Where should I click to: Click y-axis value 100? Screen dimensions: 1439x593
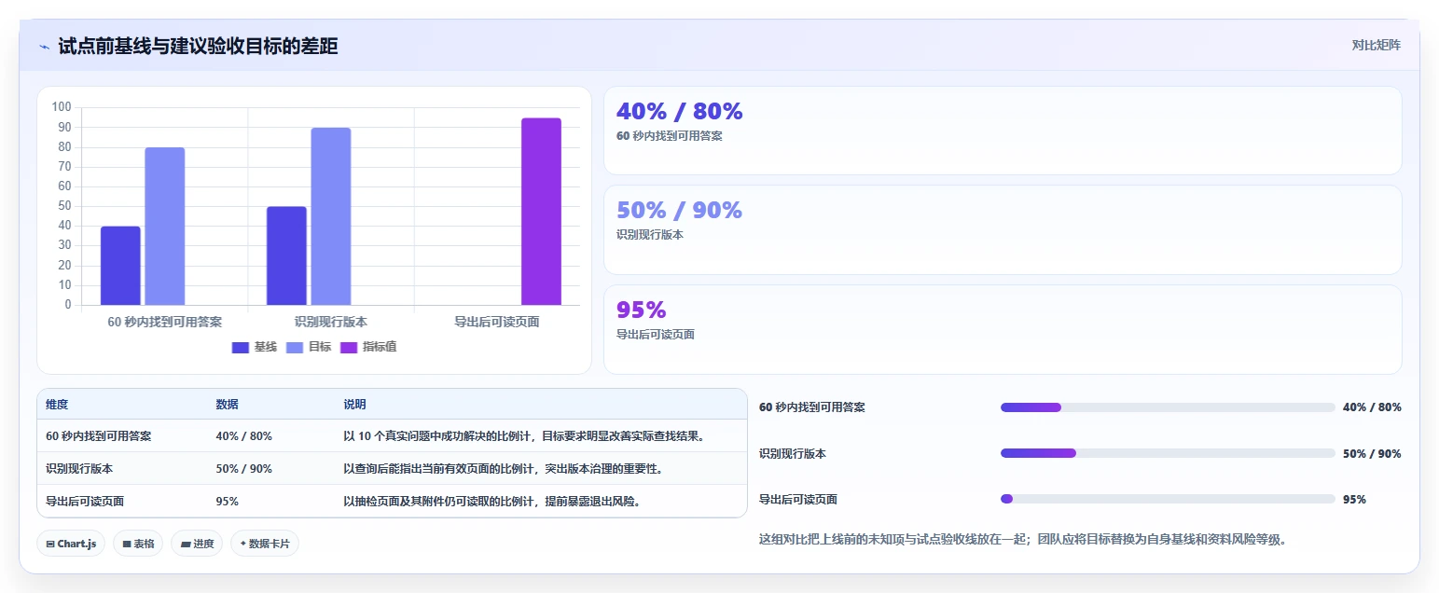[62, 107]
